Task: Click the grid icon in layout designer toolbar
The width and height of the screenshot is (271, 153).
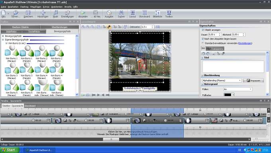Action: [x=98, y=27]
